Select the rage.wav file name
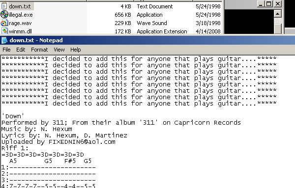295x188 pixels. 20,23
